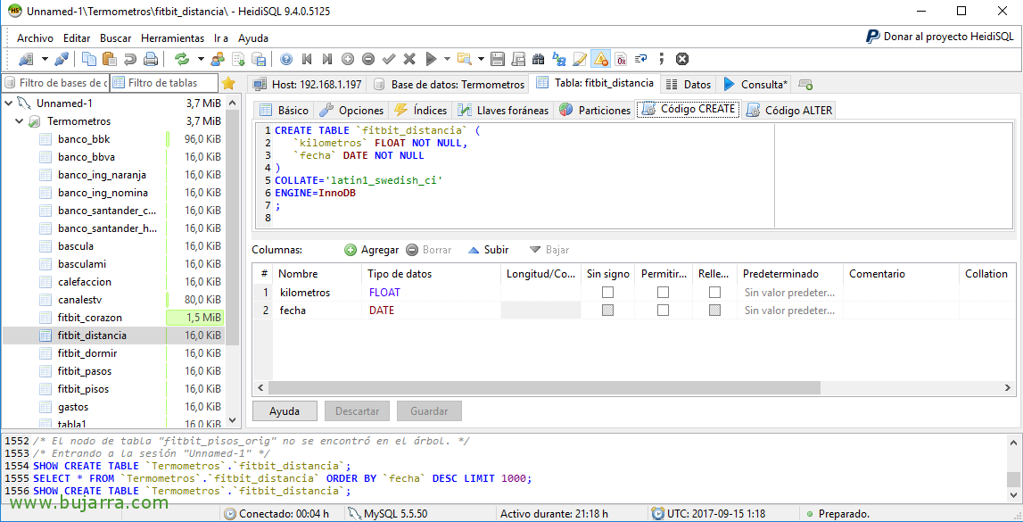
Task: Click the Paste clipboard icon
Action: coord(109,60)
